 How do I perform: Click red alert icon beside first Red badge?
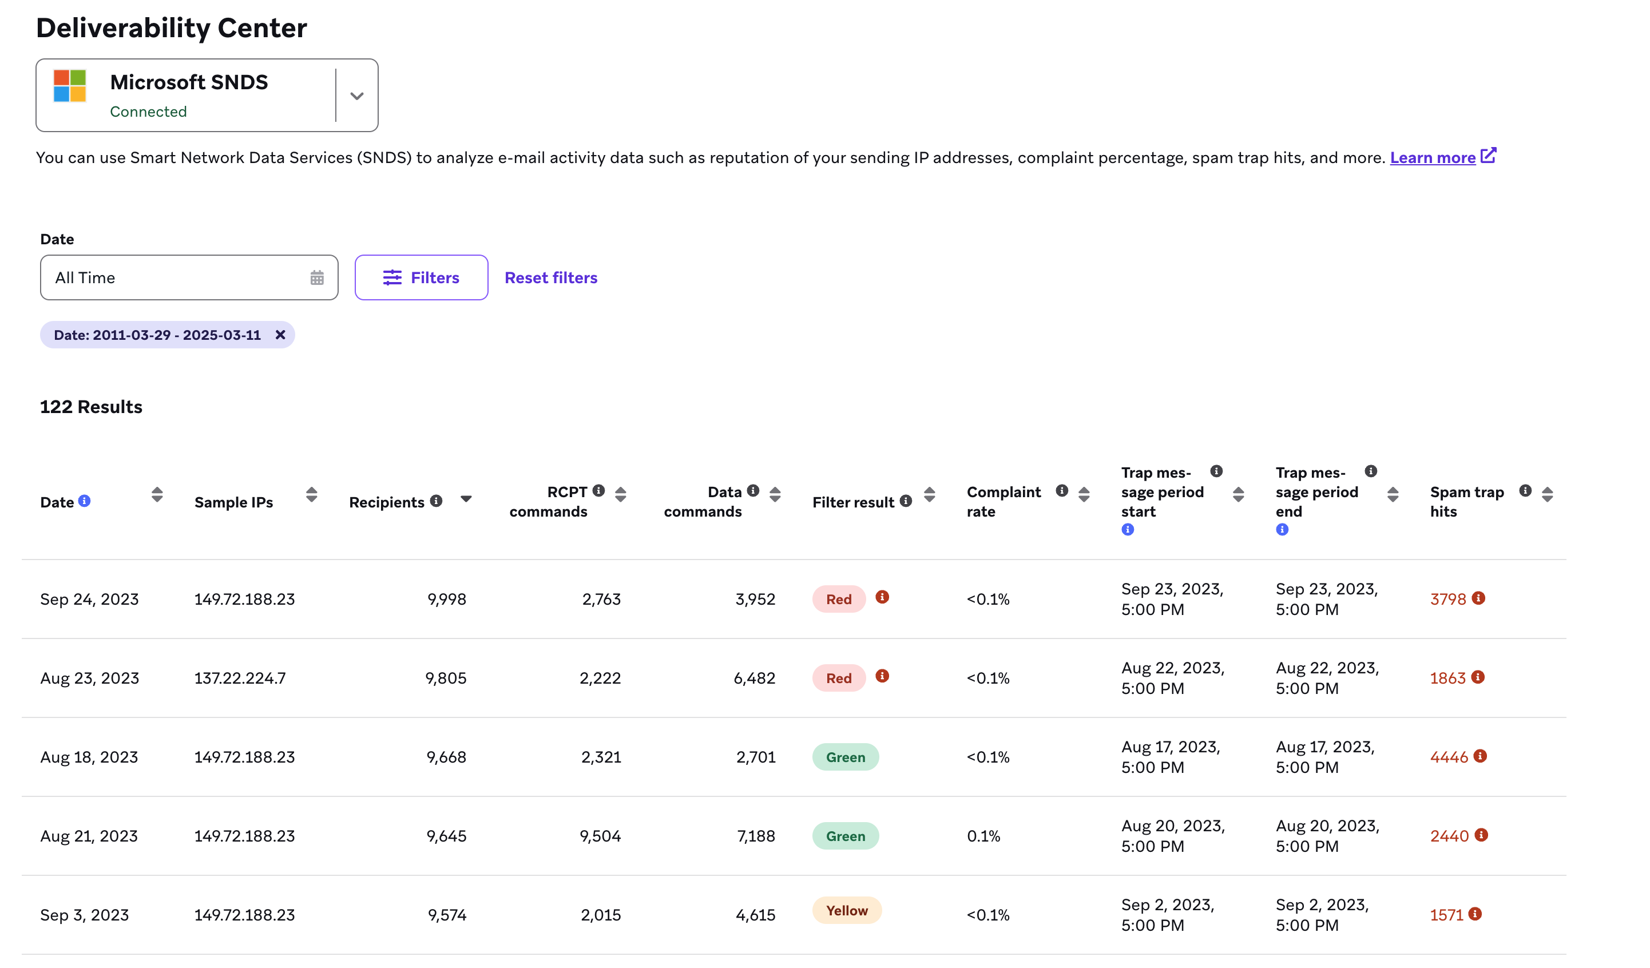[x=882, y=597]
